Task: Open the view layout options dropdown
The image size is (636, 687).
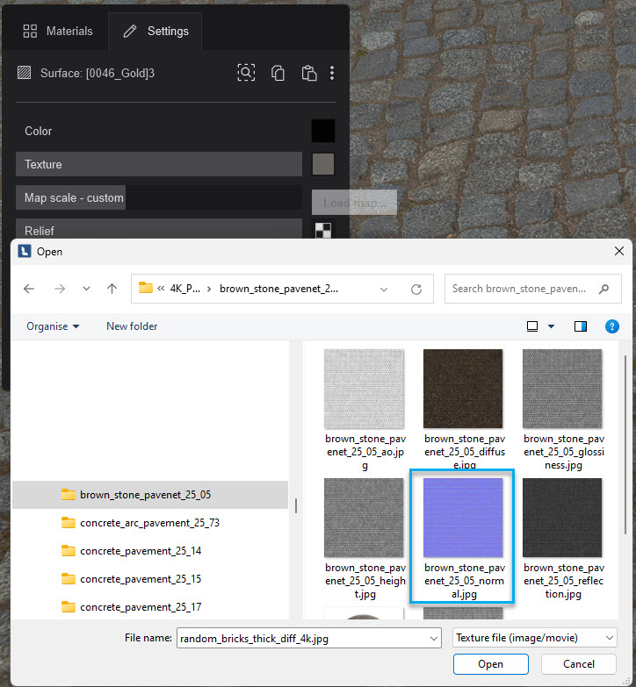Action: 552,326
